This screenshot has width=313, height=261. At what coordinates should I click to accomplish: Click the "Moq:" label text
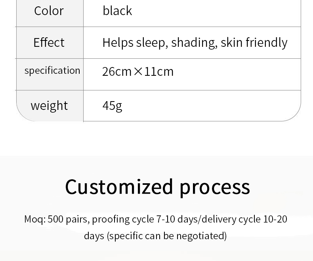point(35,219)
